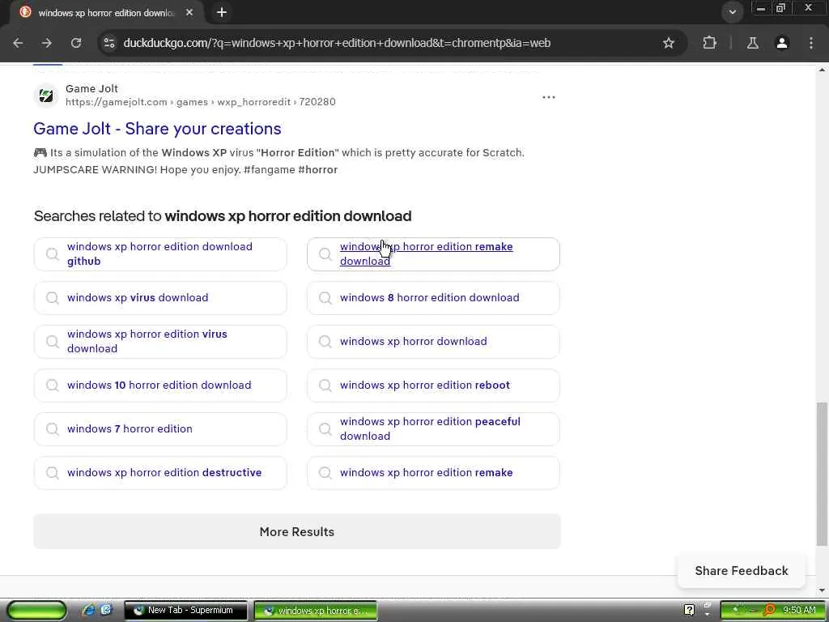Image resolution: width=829 pixels, height=622 pixels.
Task: Open the windows 7 horror edition suggestion
Action: coord(160,429)
